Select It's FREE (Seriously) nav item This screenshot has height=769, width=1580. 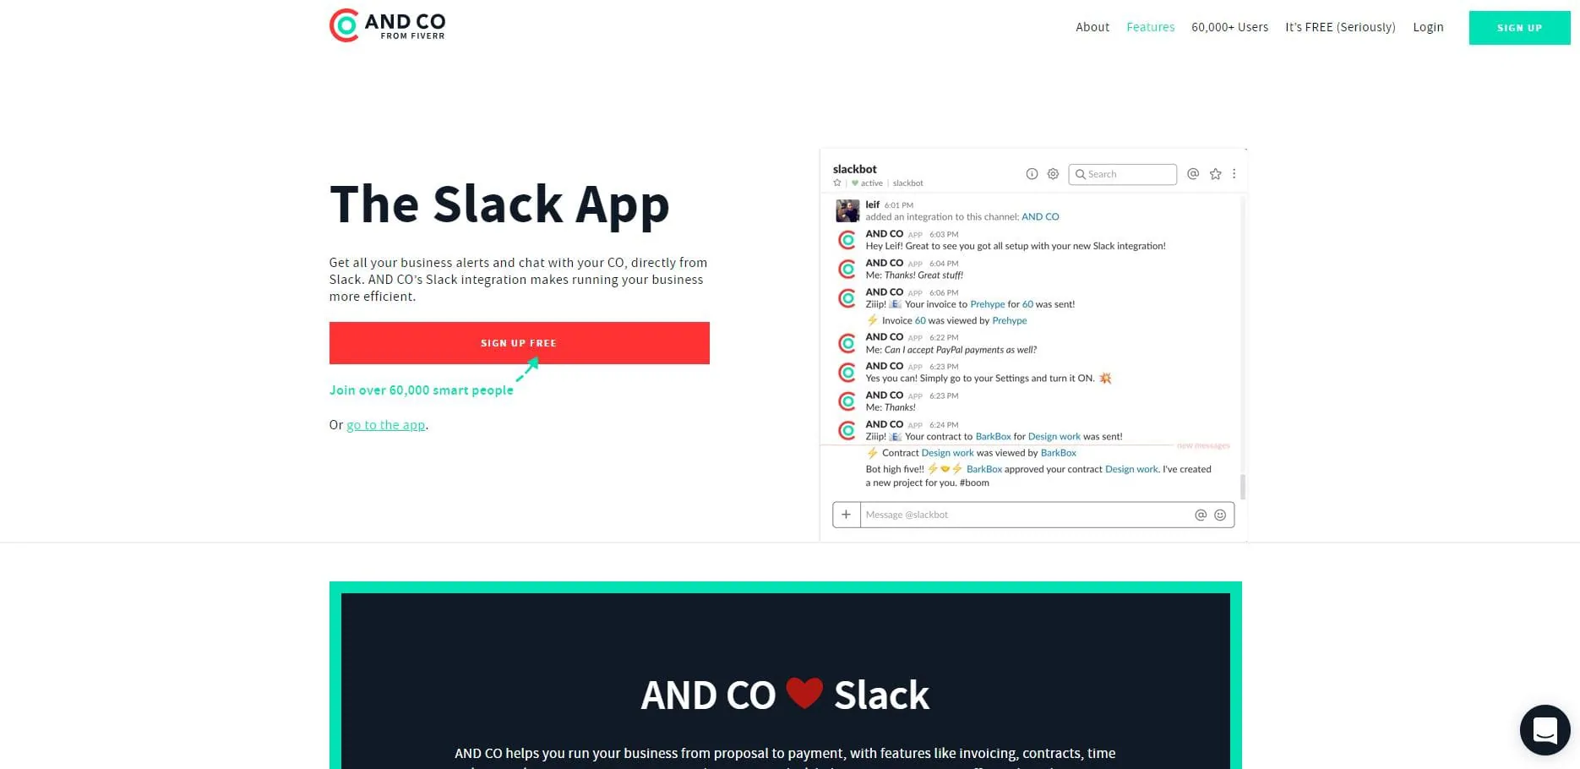(x=1340, y=27)
